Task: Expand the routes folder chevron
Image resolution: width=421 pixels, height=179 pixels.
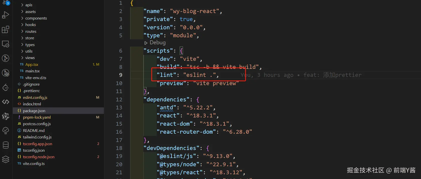Action: pyautogui.click(x=22, y=31)
